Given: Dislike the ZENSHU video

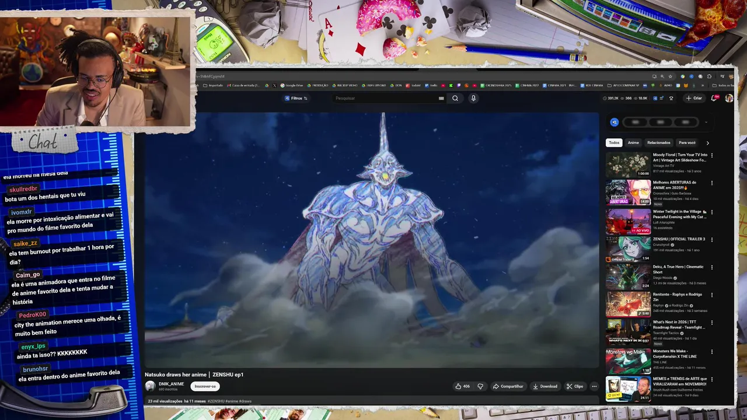Looking at the screenshot, I should [480, 386].
